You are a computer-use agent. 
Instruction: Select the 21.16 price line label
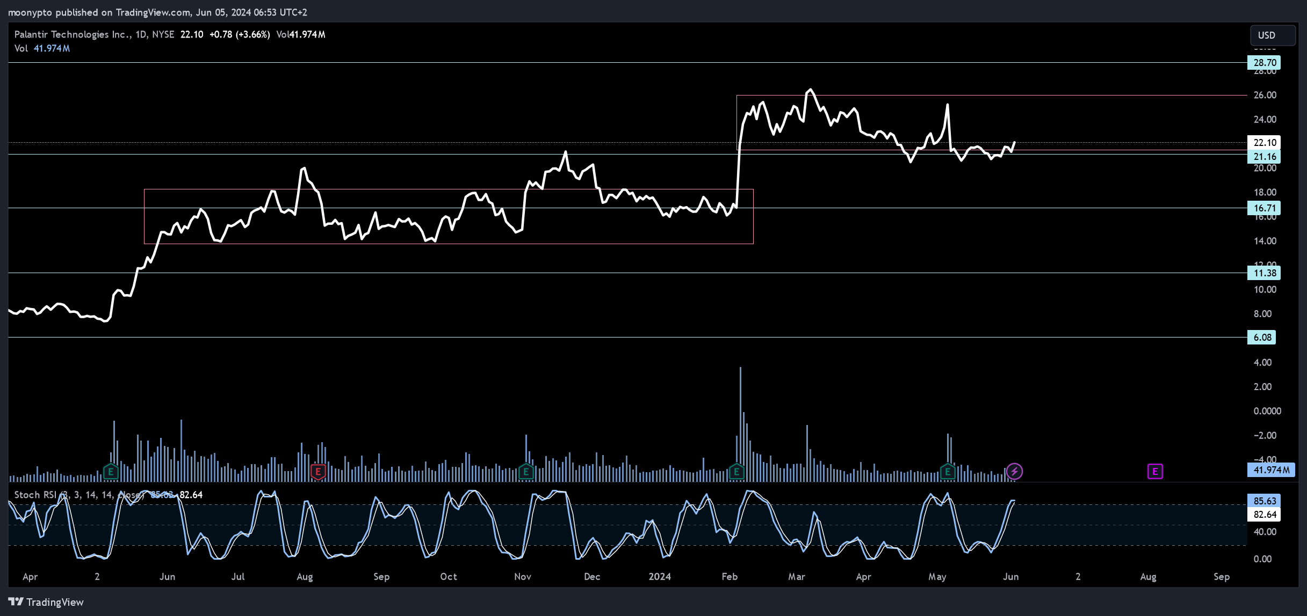point(1265,157)
